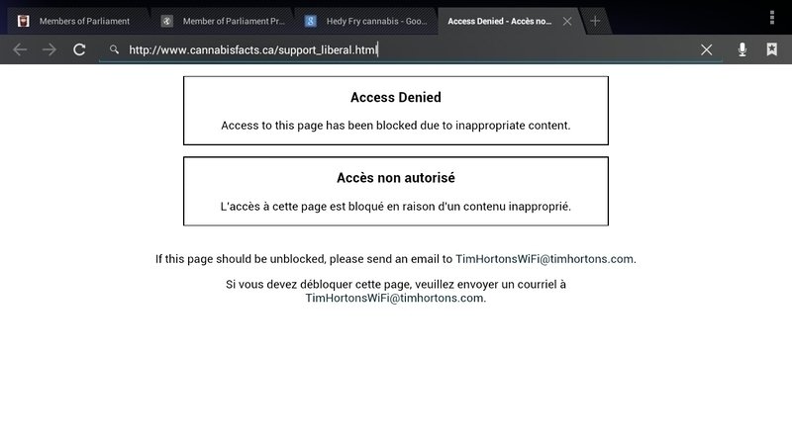Tap the microphone voice search icon
The image size is (792, 445).
pyautogui.click(x=742, y=49)
